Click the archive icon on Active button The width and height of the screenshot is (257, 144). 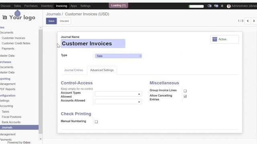(x=214, y=39)
